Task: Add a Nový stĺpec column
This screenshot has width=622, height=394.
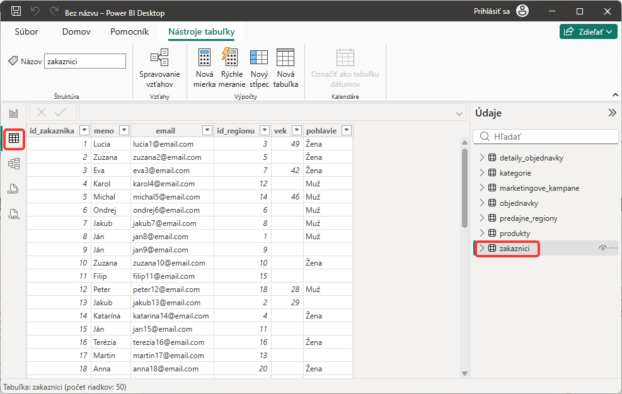Action: point(259,68)
